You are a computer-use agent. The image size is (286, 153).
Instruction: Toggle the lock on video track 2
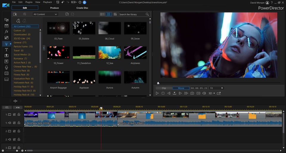point(19,131)
